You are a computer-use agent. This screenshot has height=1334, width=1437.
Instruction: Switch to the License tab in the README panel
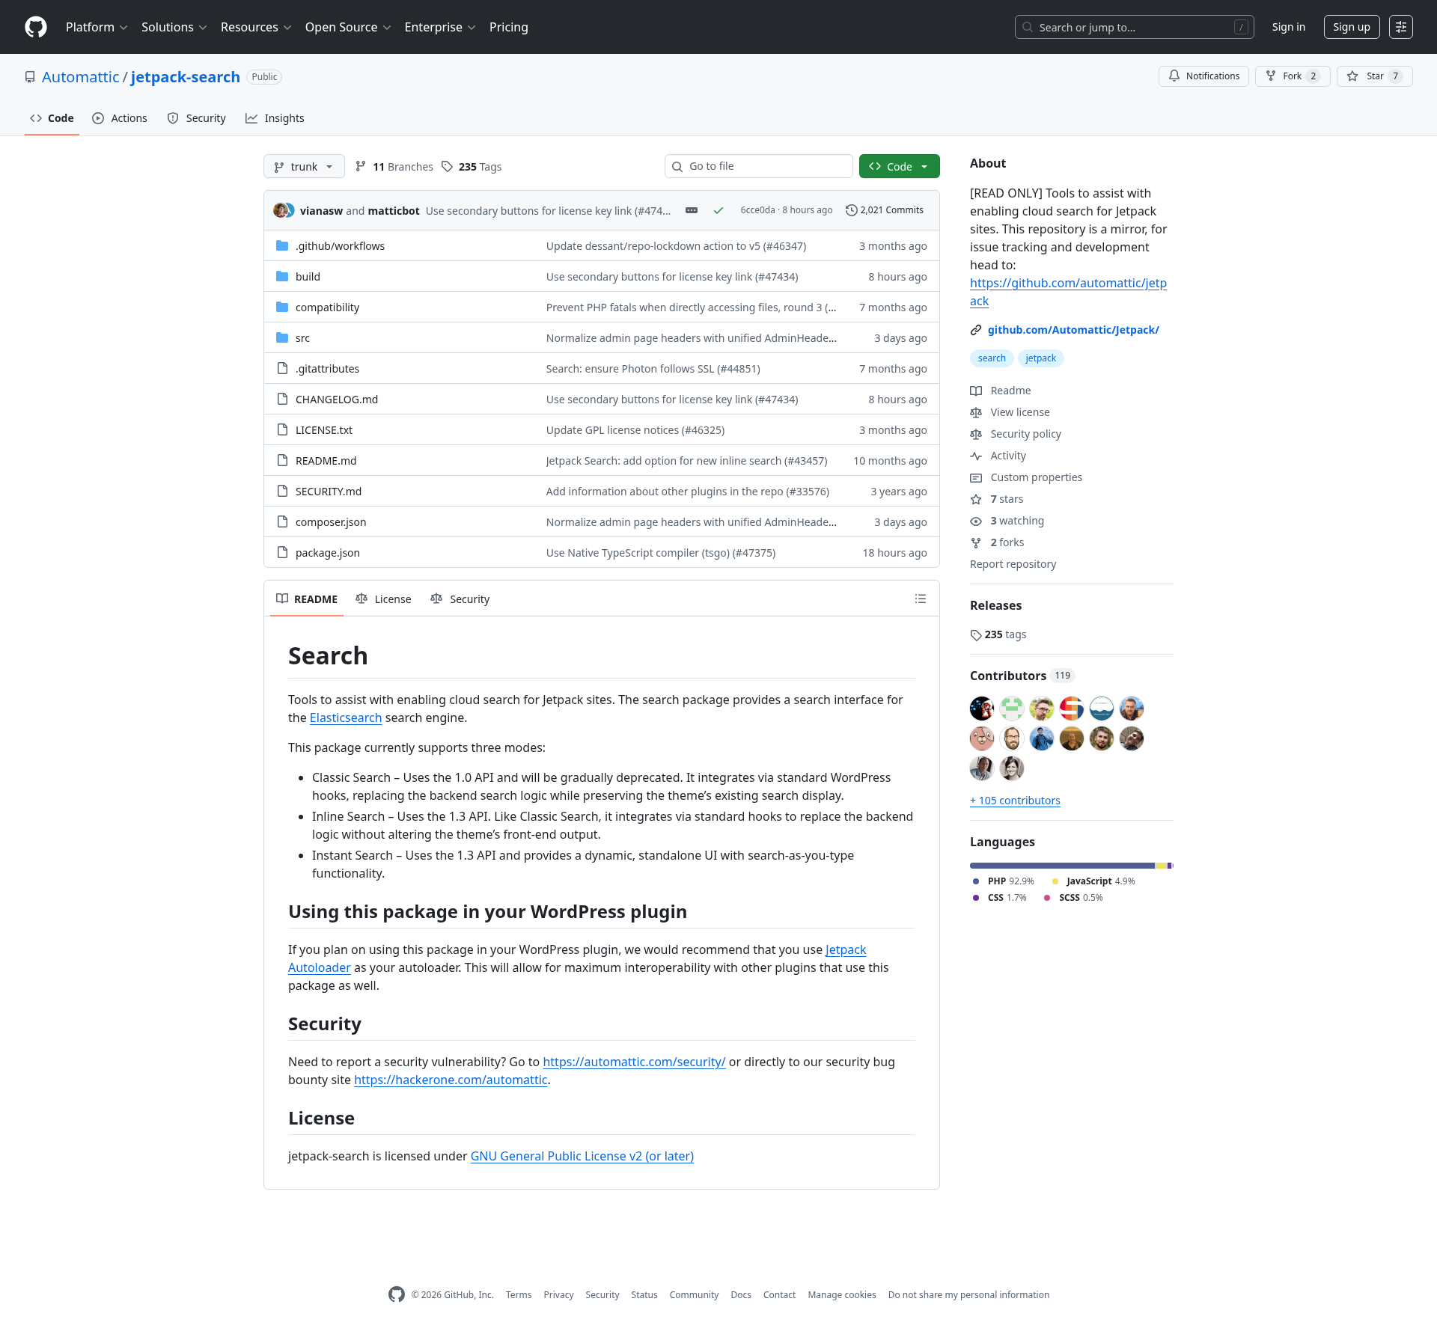[383, 599]
